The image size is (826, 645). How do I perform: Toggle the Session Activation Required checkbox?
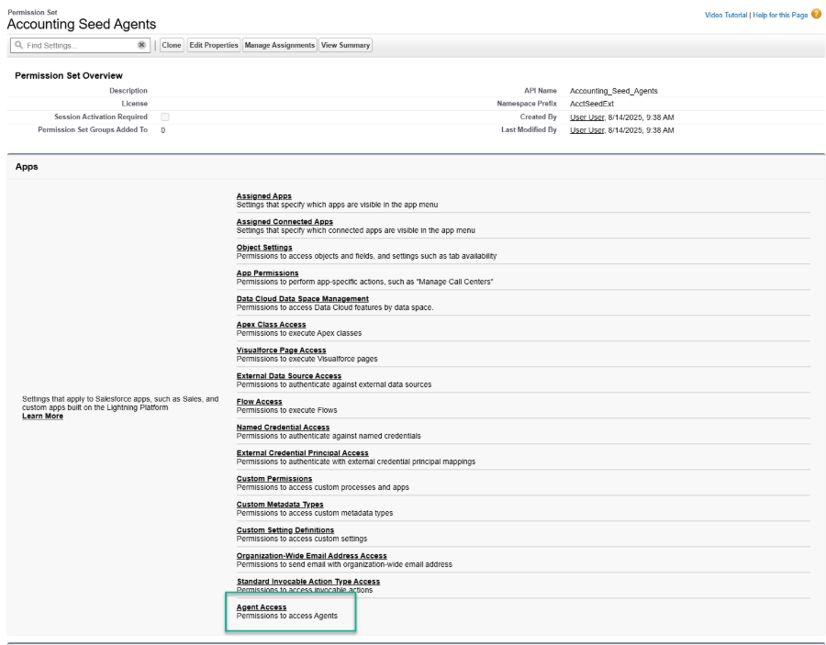point(164,117)
